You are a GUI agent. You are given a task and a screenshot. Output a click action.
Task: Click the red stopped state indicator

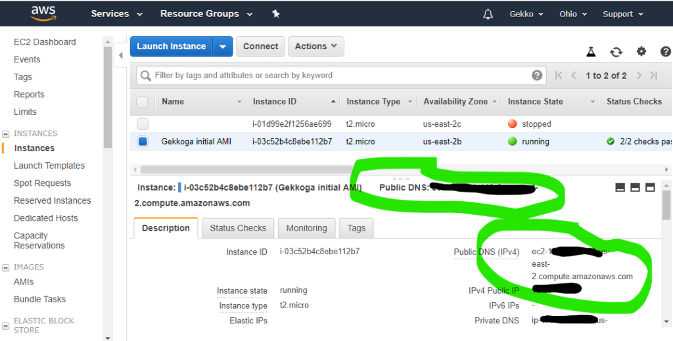pyautogui.click(x=512, y=124)
